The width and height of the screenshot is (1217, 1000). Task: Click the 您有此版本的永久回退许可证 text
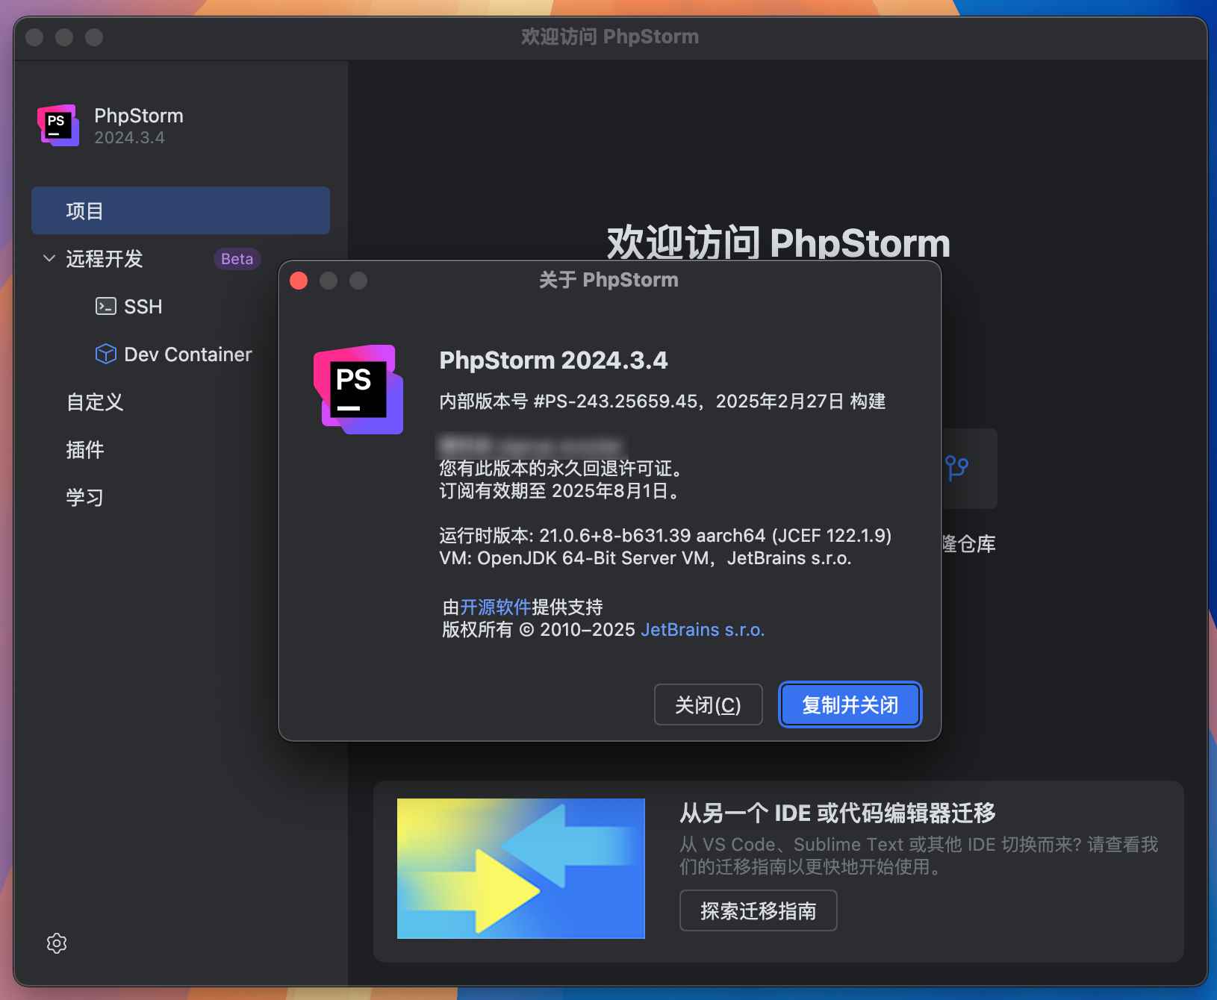click(x=561, y=469)
